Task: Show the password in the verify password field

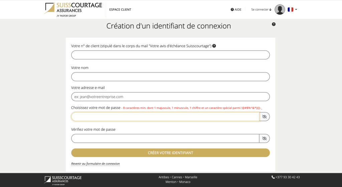Action: [x=265, y=138]
